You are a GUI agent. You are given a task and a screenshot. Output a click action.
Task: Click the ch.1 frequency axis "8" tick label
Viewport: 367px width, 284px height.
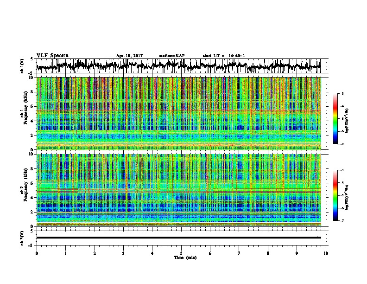pyautogui.click(x=32, y=92)
